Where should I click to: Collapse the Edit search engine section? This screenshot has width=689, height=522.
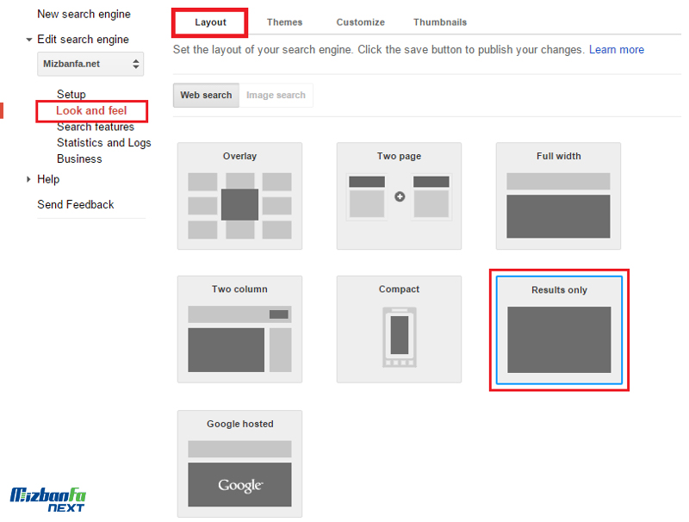[x=30, y=40]
